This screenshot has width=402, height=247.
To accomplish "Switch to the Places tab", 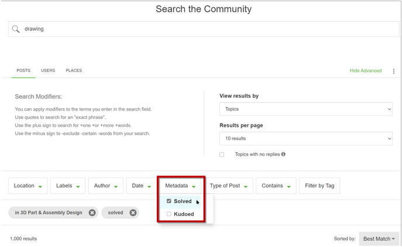I will (74, 71).
